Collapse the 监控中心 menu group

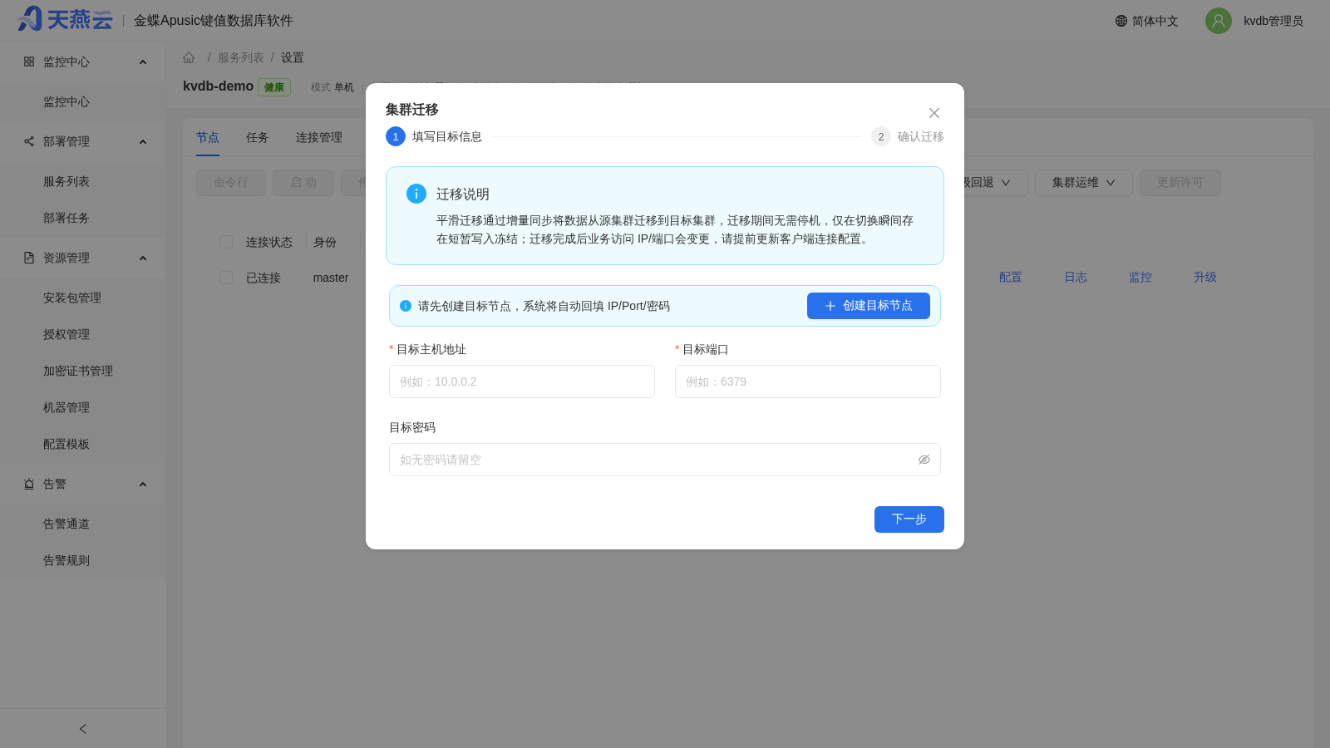click(x=143, y=62)
